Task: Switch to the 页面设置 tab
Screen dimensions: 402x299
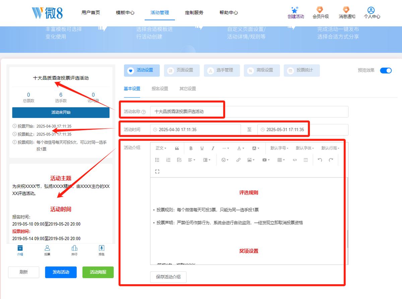Action: 182,70
